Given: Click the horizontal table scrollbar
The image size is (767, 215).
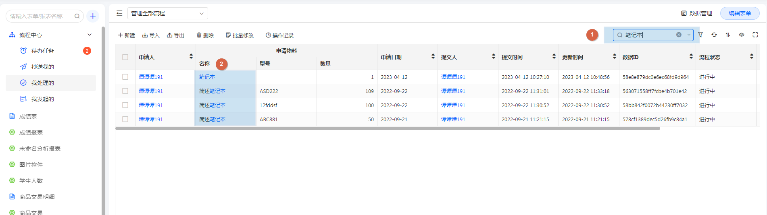Looking at the screenshot, I should pos(387,128).
